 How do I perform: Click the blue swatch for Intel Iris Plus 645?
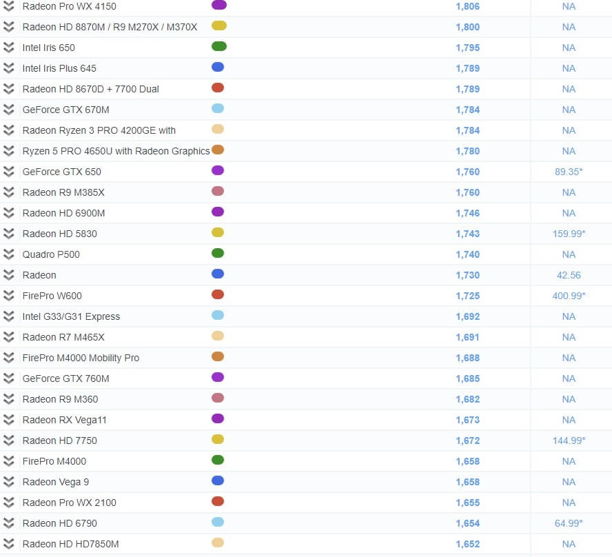coord(218,67)
